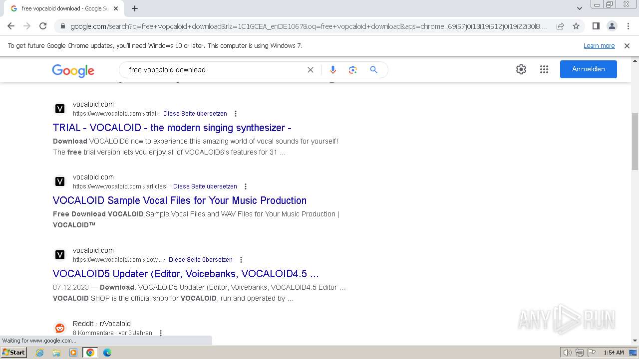This screenshot has height=359, width=639.
Task: Open Windows Explorer from taskbar
Action: (56, 353)
